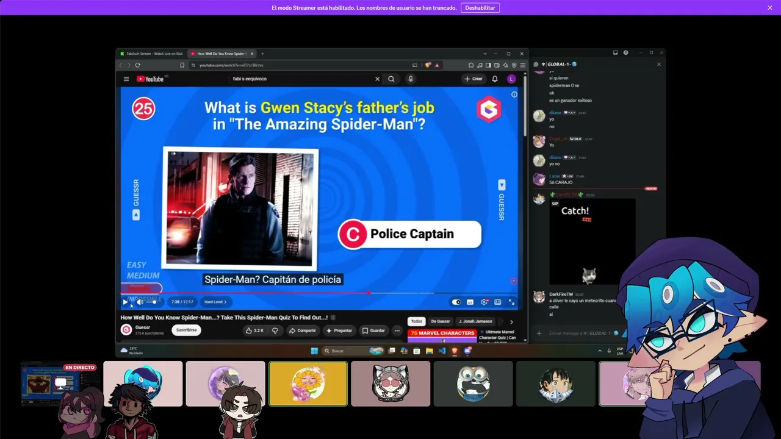Image resolution: width=781 pixels, height=439 pixels.
Task: Reload the browser page
Action: pos(138,65)
